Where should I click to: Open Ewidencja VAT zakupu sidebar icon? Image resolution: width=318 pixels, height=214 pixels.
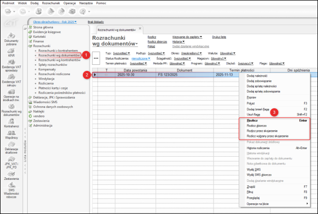coord(11,80)
